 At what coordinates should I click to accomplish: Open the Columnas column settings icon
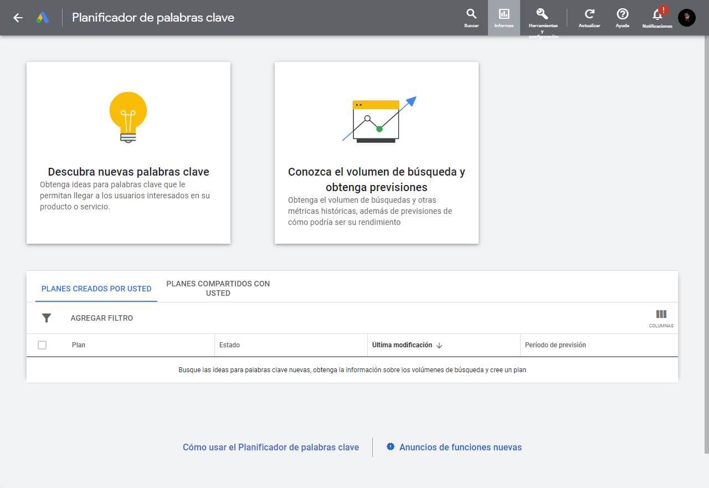pyautogui.click(x=661, y=314)
